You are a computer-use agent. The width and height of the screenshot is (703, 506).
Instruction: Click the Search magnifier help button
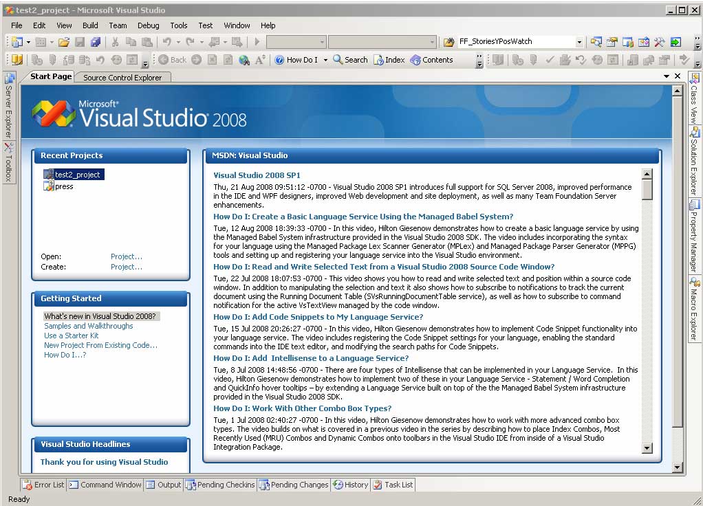point(350,60)
